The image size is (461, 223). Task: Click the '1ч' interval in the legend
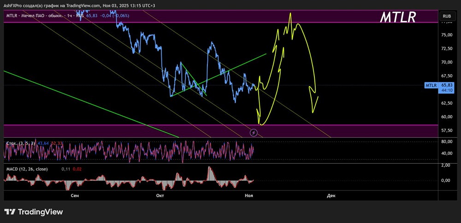pyautogui.click(x=70, y=16)
